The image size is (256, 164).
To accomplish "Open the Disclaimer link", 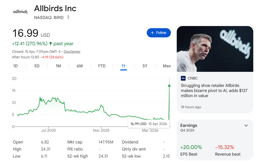I will click(72, 52).
